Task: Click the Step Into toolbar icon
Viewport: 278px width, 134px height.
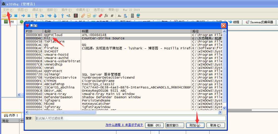Action: coord(36,16)
